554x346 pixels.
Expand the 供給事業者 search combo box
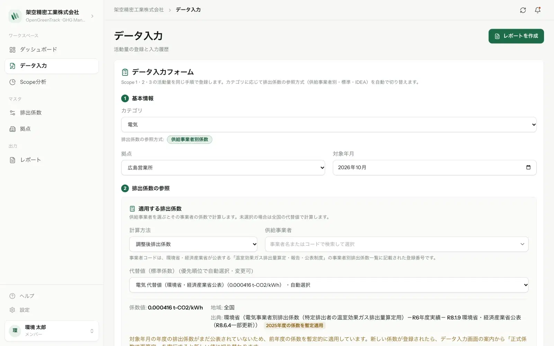coord(397,244)
